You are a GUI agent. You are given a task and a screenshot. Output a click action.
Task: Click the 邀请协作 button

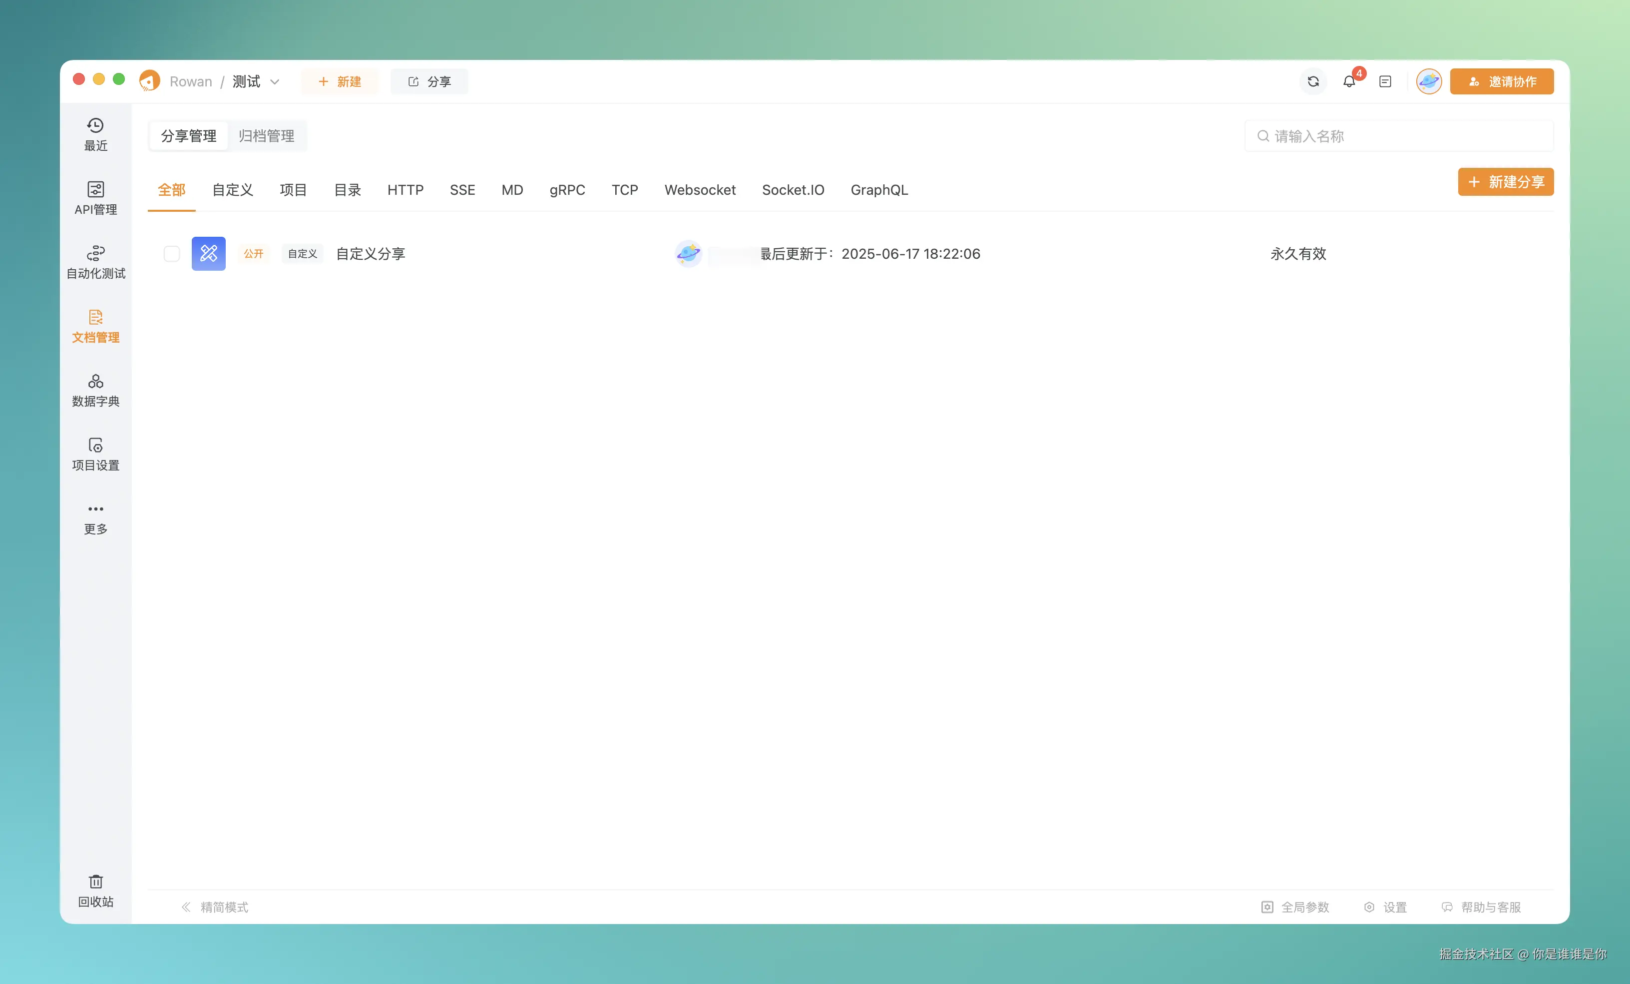[x=1501, y=81]
